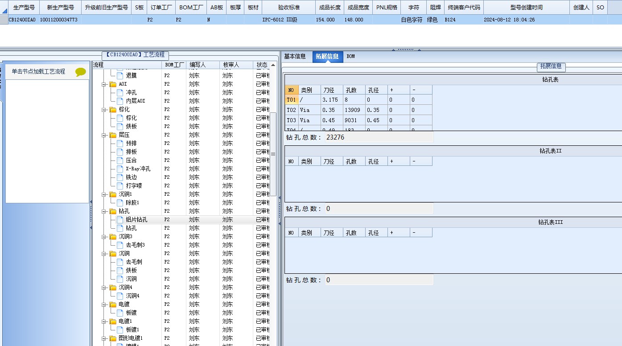
Task: Click the 图形电镀1 folder icon
Action: [113, 338]
